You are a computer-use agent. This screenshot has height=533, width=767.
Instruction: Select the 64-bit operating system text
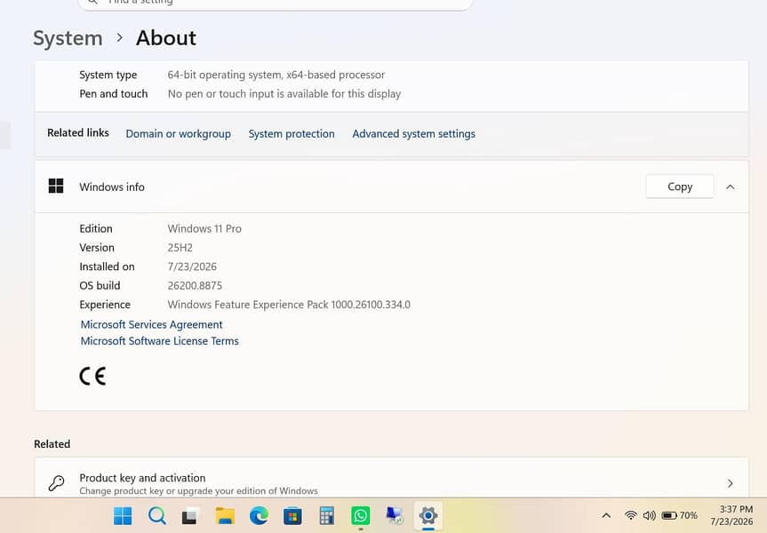(x=276, y=75)
